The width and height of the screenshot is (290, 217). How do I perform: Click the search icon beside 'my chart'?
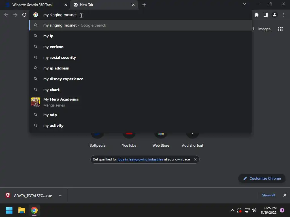(x=36, y=90)
